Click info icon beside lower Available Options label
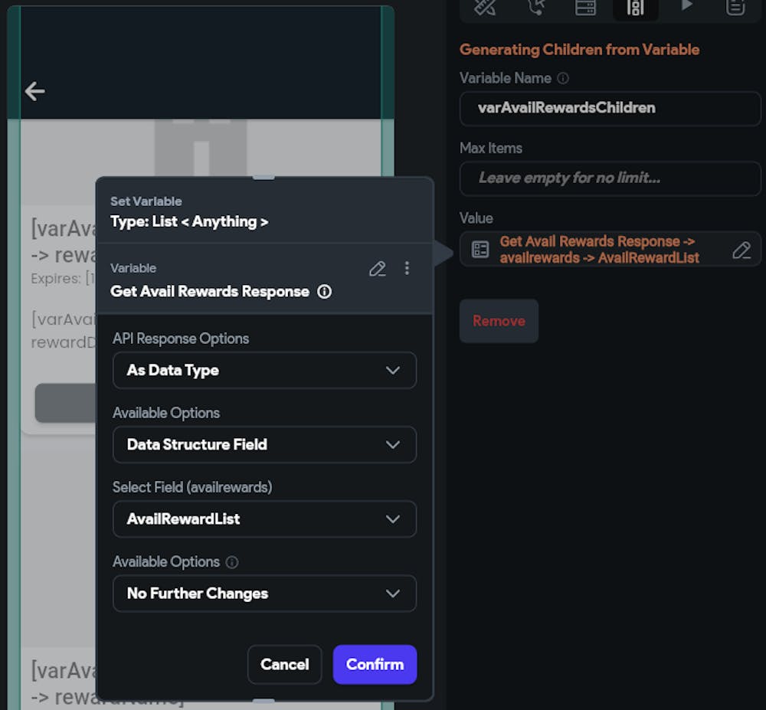This screenshot has width=766, height=710. point(232,562)
